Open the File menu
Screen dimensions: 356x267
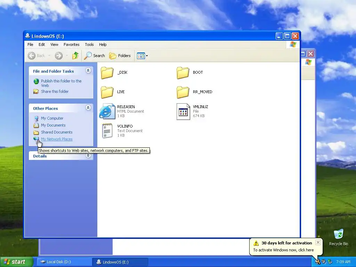(31, 44)
